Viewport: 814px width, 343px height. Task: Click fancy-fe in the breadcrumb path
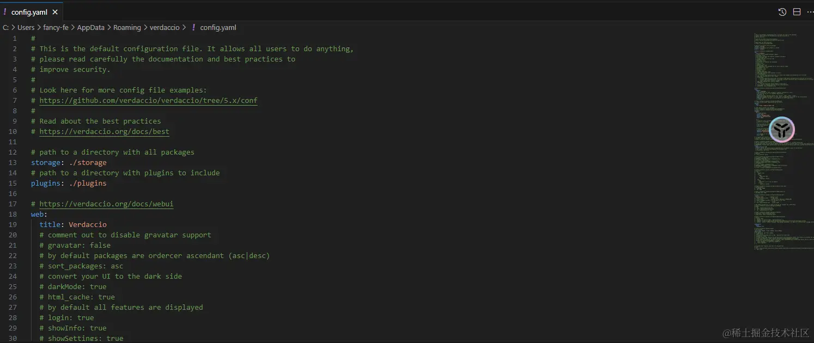56,27
